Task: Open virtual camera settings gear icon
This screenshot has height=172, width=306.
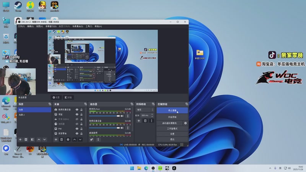Action: pos(186,123)
